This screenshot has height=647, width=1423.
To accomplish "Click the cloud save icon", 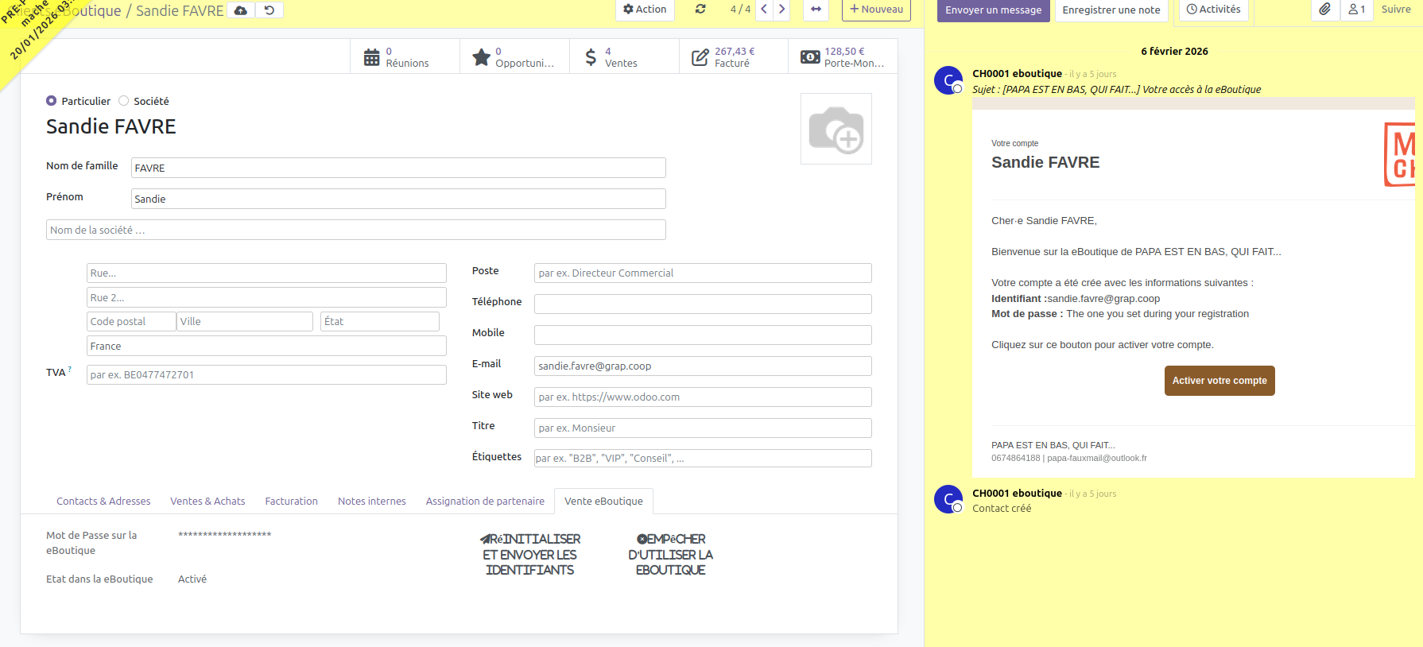I will click(x=241, y=10).
